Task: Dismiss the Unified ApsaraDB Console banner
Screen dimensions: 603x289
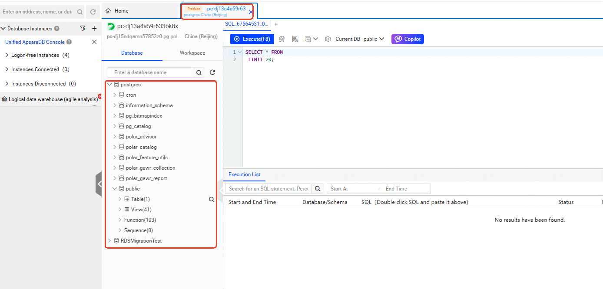Action: [94, 42]
